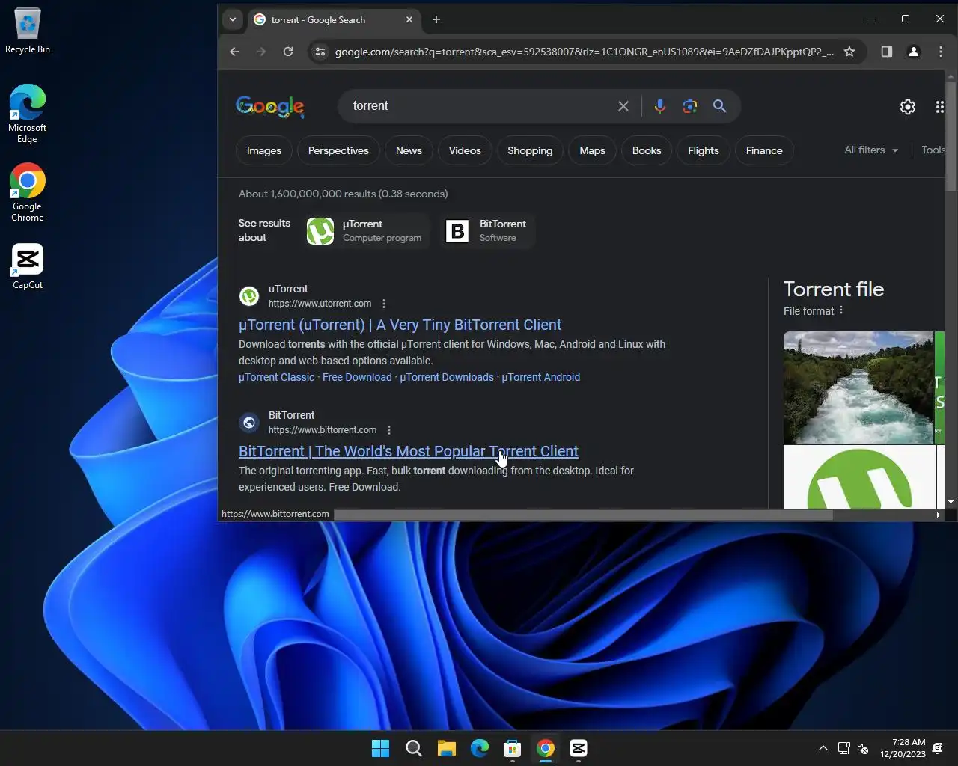The width and height of the screenshot is (958, 766).
Task: Select the torrent - Google Search tab
Action: (333, 20)
